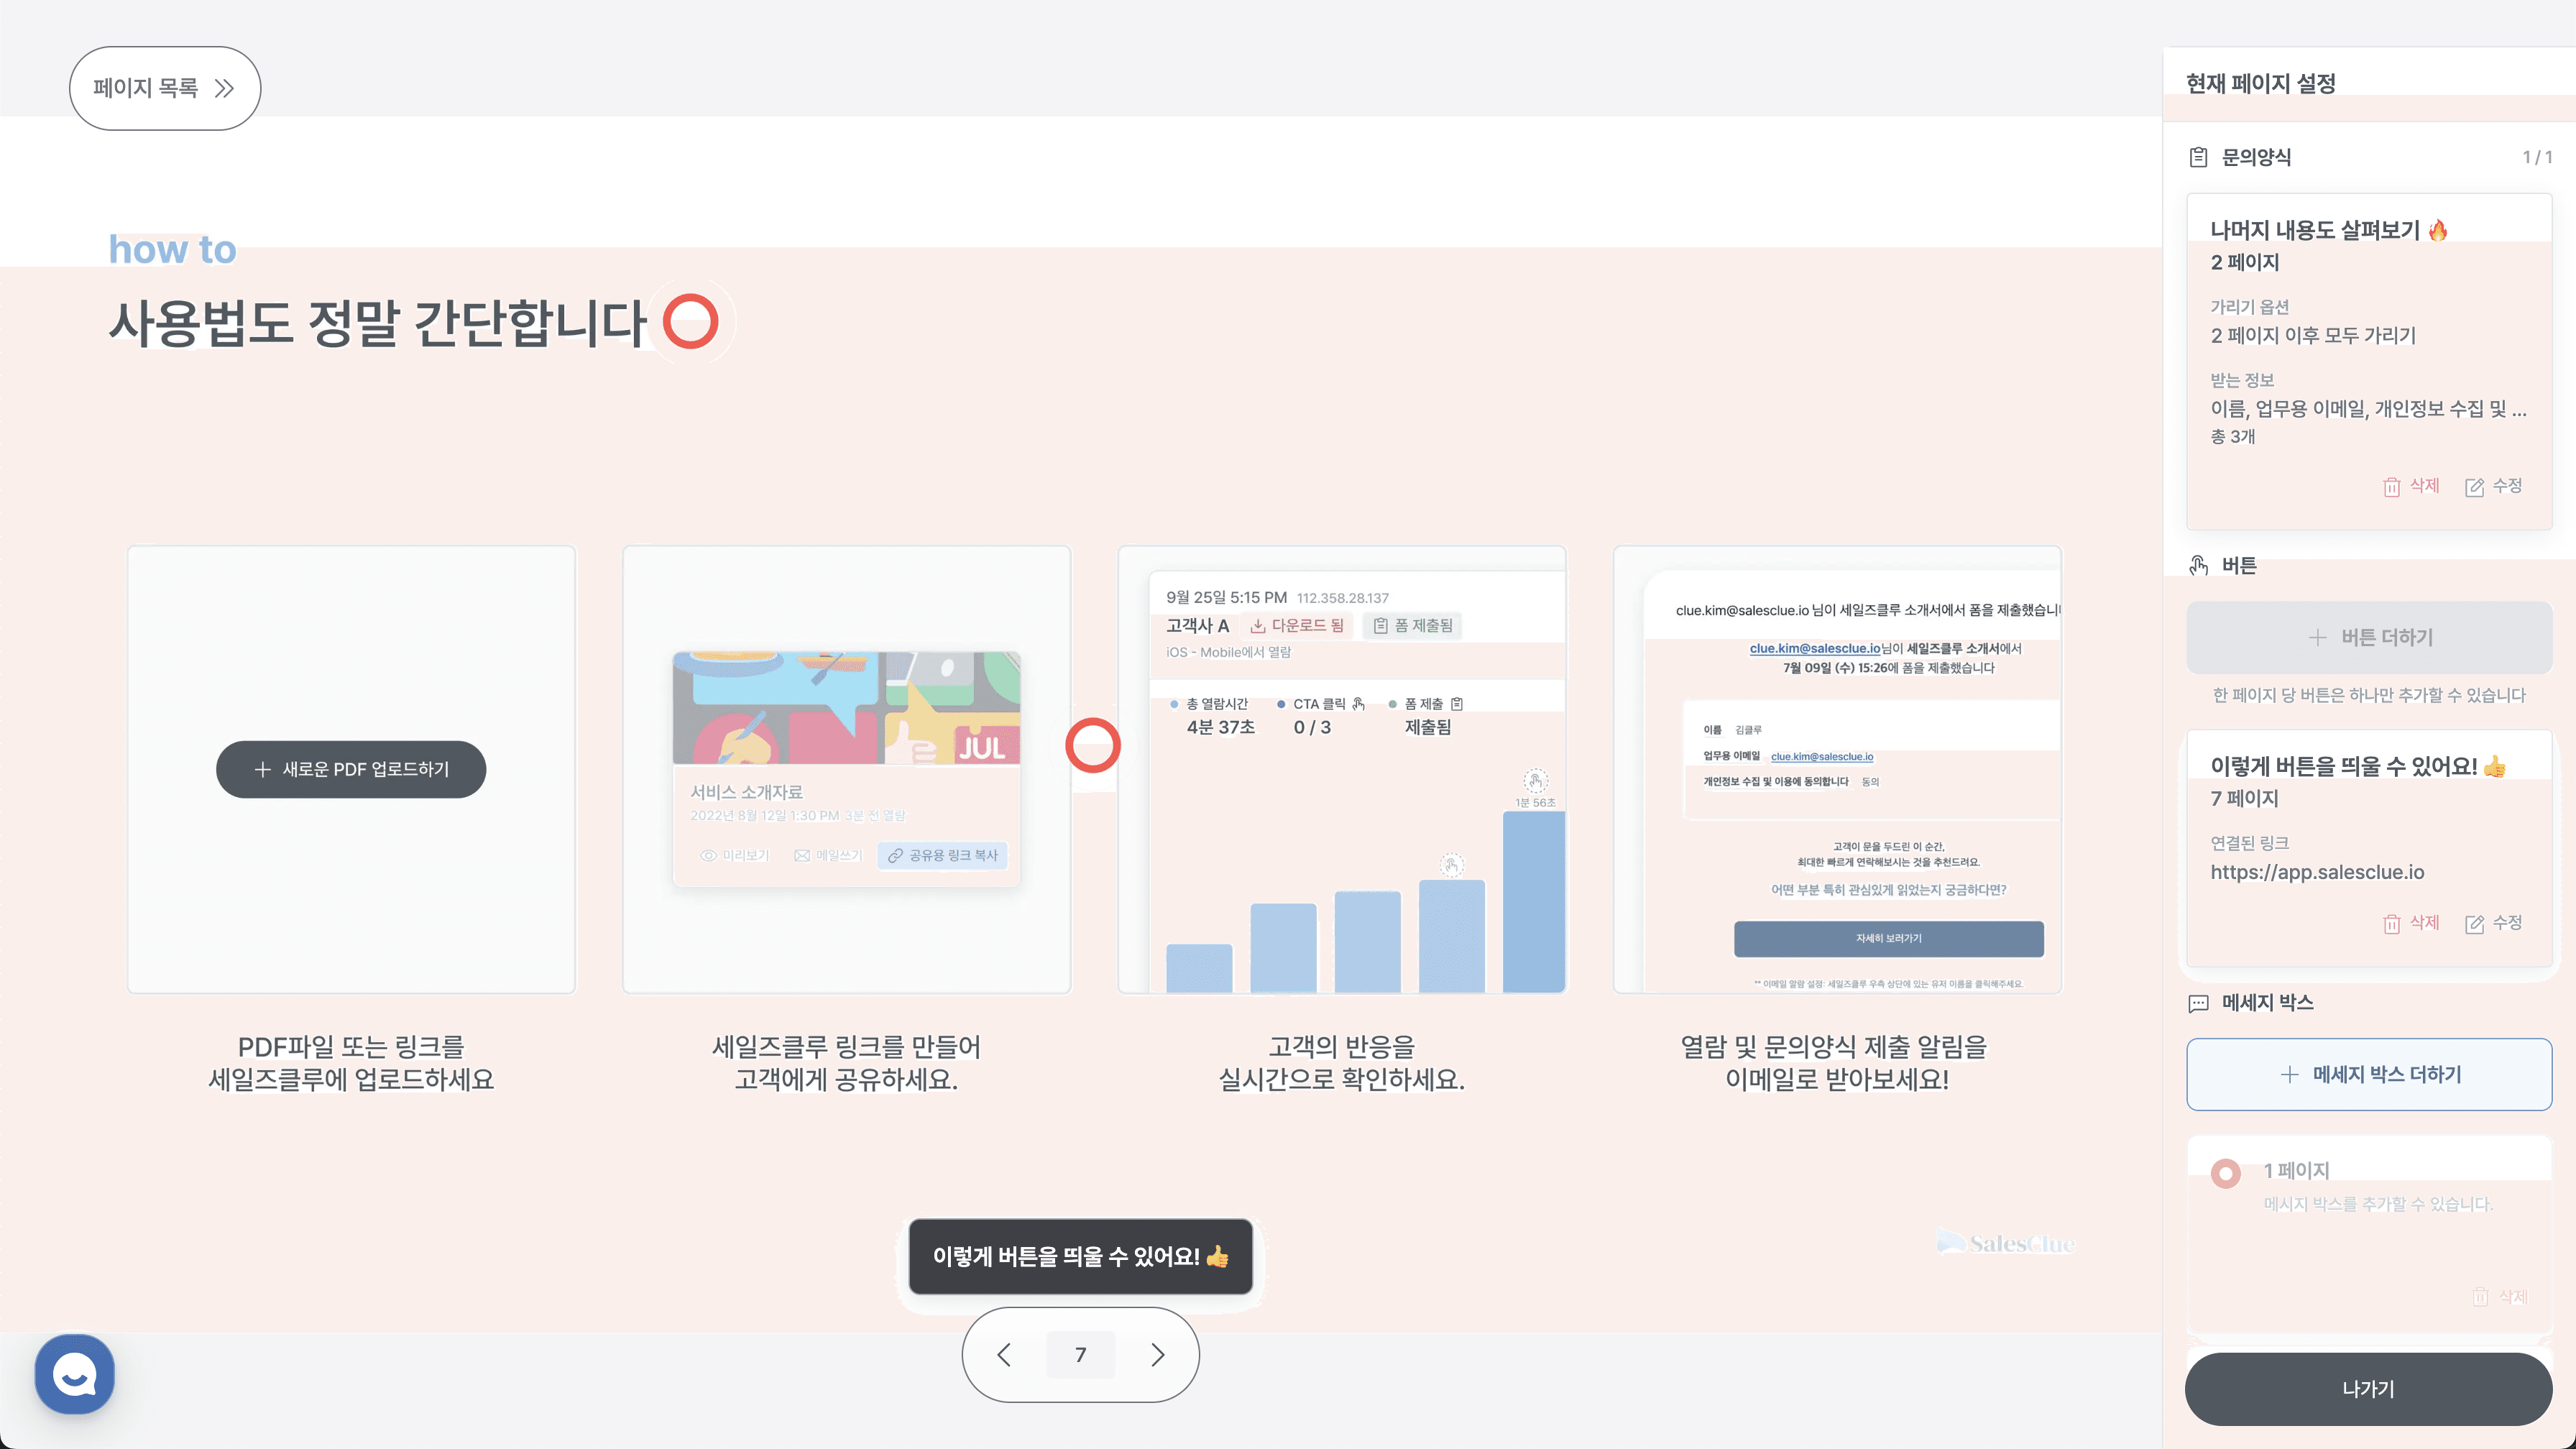Click 메세지 박스 더하기 to add message box

[x=2369, y=1074]
